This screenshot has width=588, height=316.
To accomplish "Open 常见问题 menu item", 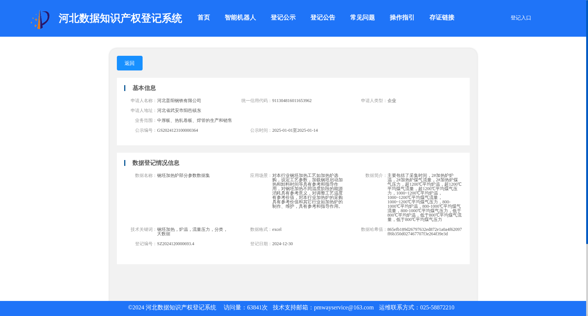I will tap(362, 18).
